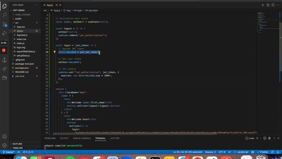The width and height of the screenshot is (282, 159).
Task: Switch to the JUPYTER panel tab
Action: (x=115, y=138)
